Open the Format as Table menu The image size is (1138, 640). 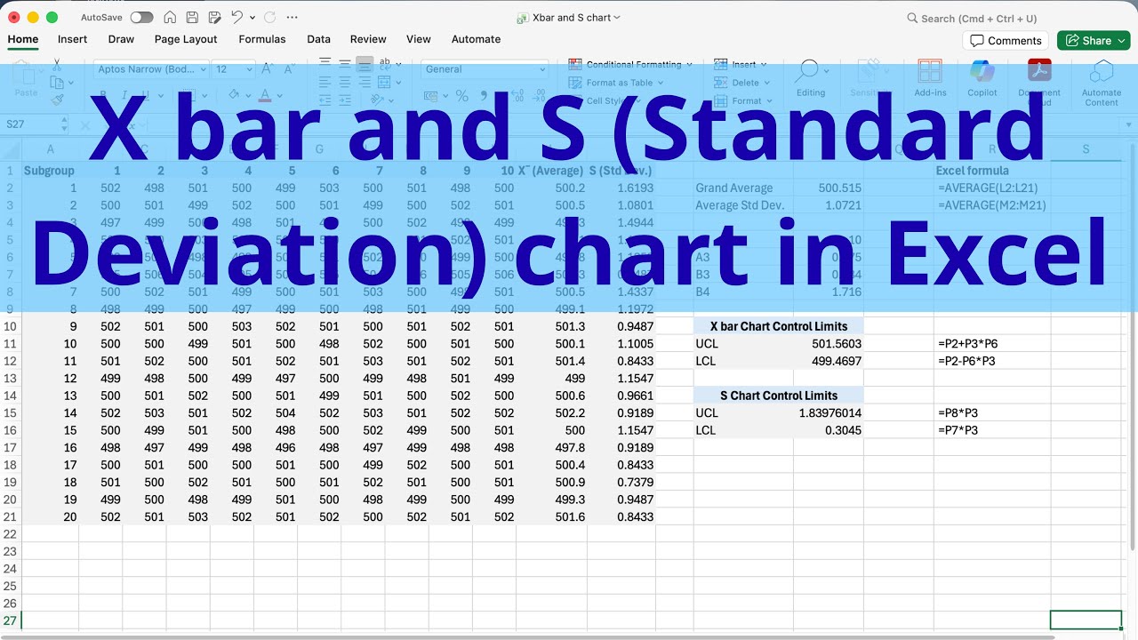tap(618, 83)
